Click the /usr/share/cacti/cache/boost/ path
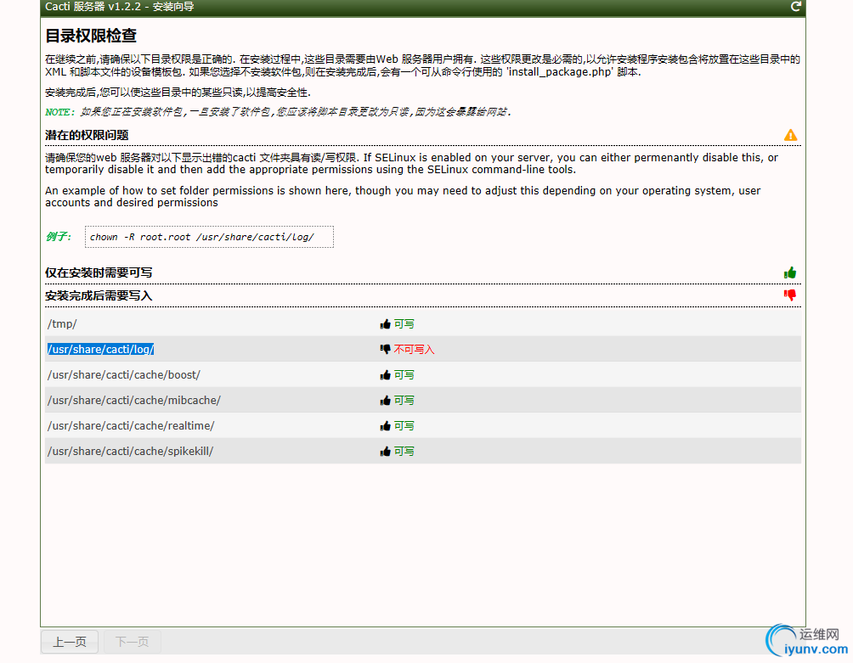The height and width of the screenshot is (663, 853). 124,375
